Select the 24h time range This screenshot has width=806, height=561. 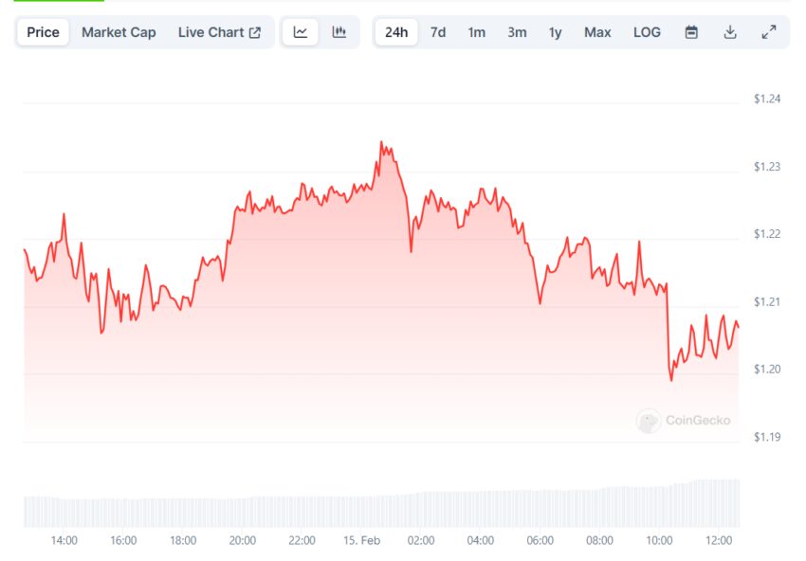tap(396, 32)
